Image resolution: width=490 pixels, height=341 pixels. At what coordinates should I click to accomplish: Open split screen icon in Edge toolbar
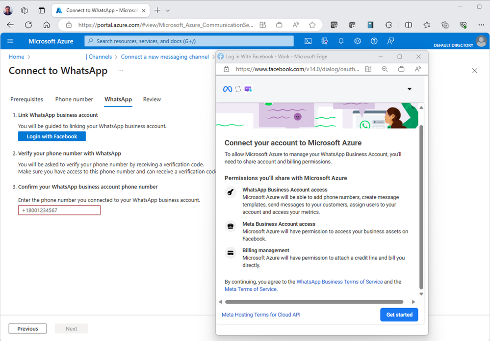(409, 25)
